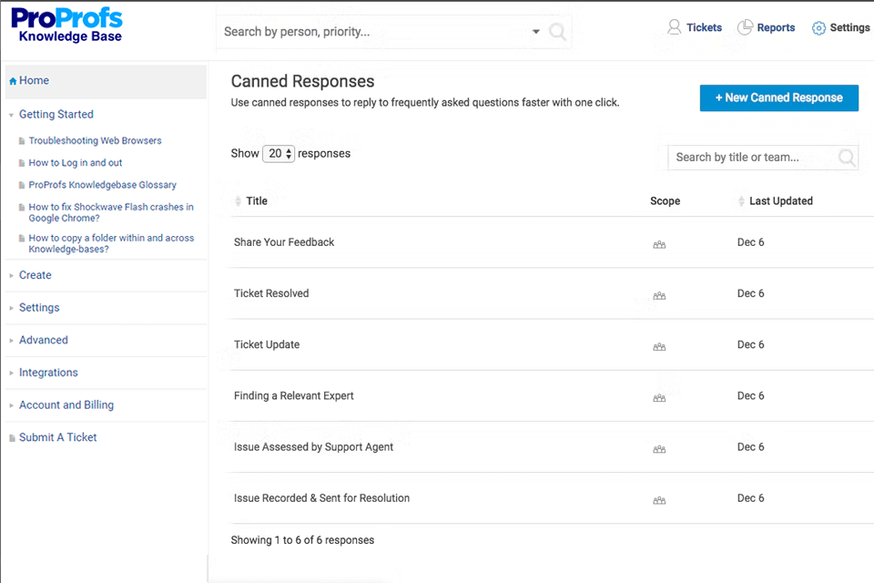The height and width of the screenshot is (583, 874).
Task: Click scope team icon for Issue Recorded
Action: click(x=659, y=500)
